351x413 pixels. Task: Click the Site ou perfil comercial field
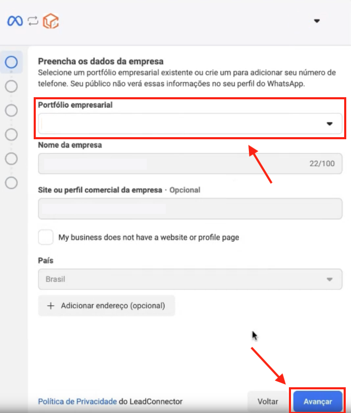[190, 209]
